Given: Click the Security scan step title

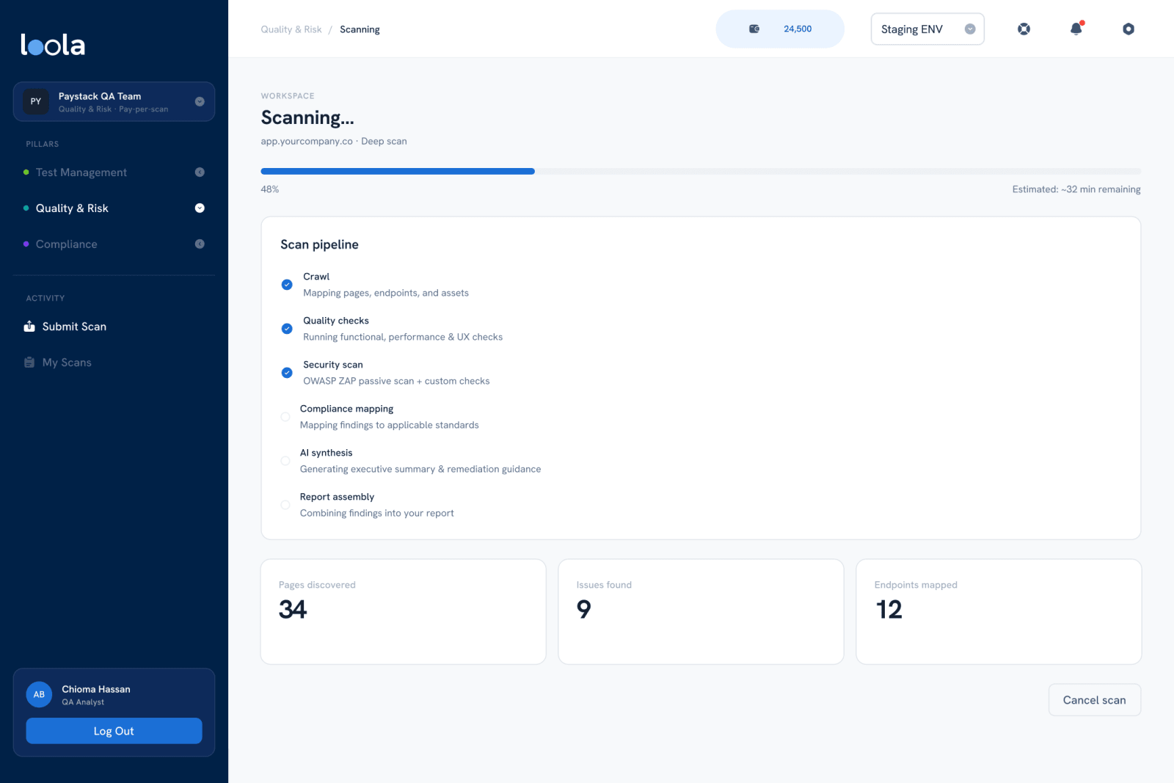Looking at the screenshot, I should point(333,365).
